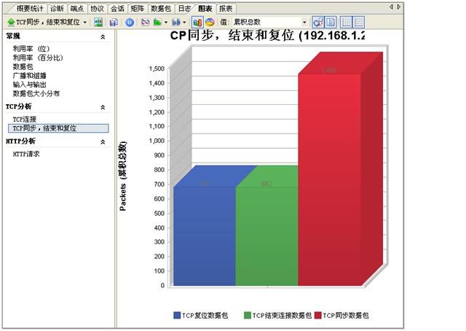The height and width of the screenshot is (331, 466).
Task: Toggle the colored column chart button
Action: click(x=197, y=23)
